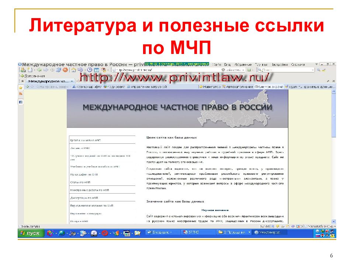354x266 pixels.
Task: Open the Диссертации по МЧП link
Action: (x=84, y=198)
